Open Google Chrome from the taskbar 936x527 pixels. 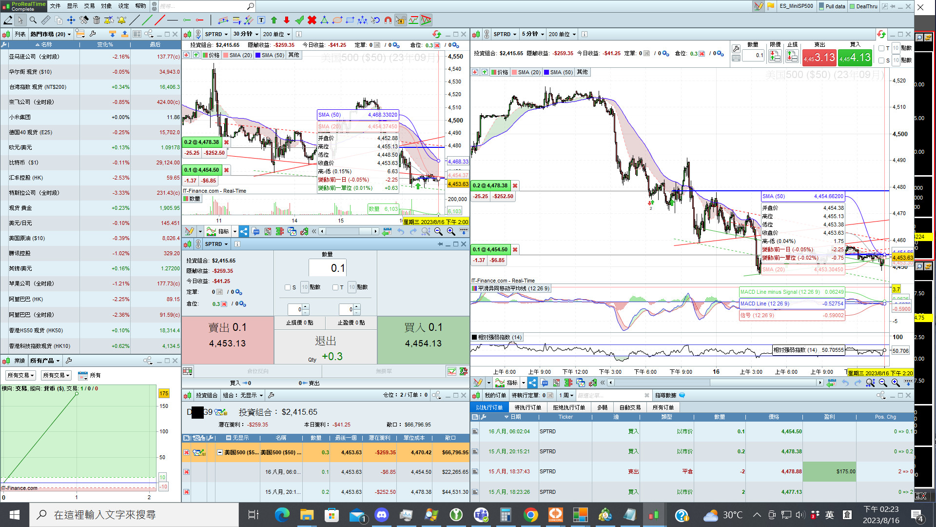530,514
